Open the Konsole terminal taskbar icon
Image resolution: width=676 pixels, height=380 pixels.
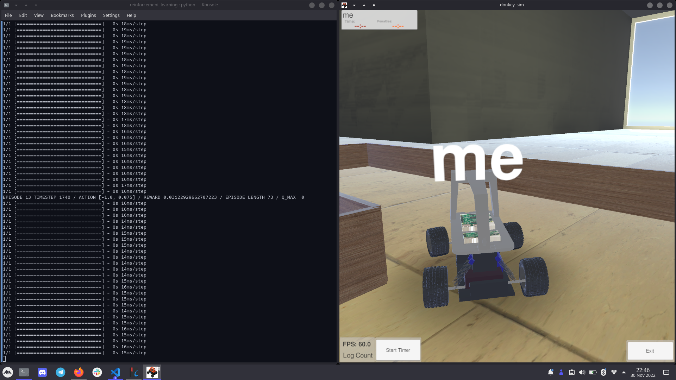point(24,372)
